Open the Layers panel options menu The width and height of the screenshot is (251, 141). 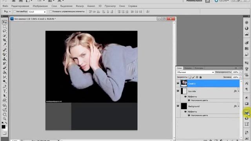[240, 68]
